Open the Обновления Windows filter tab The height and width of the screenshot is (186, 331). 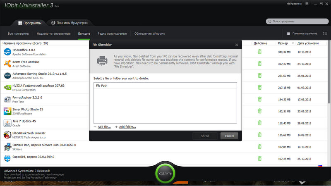point(150,33)
